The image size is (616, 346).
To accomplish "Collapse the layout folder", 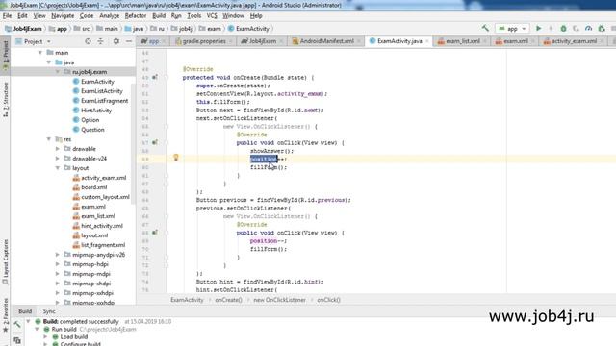I will [58, 168].
